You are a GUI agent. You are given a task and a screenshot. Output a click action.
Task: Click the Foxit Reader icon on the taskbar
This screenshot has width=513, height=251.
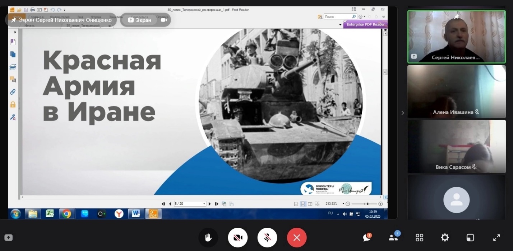[x=153, y=214]
